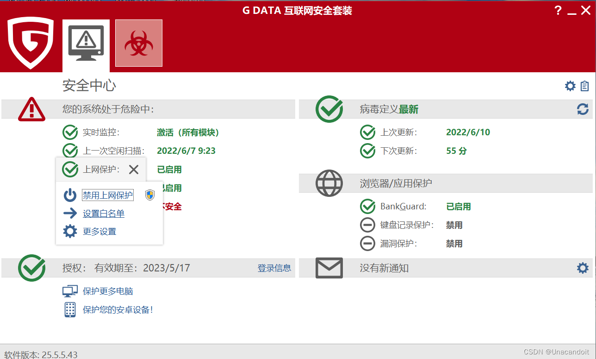Screen dimensions: 596x359
Task: Open the 上次更新 entry options
Action: click(x=399, y=132)
